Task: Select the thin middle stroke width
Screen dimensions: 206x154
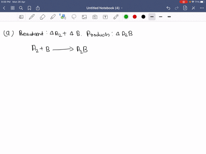Action: point(161,17)
